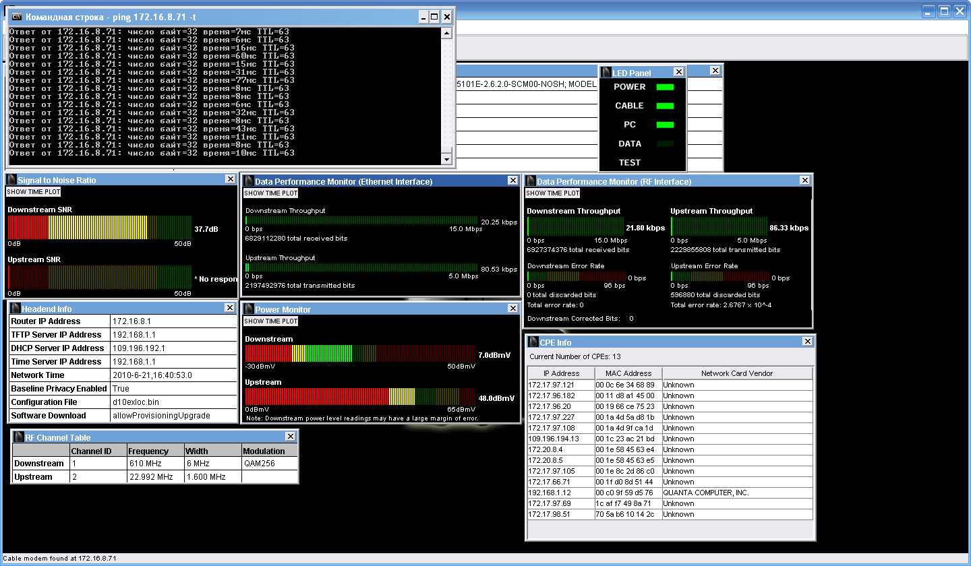The image size is (971, 566).
Task: Click the green PC LED indicator
Action: 665,125
